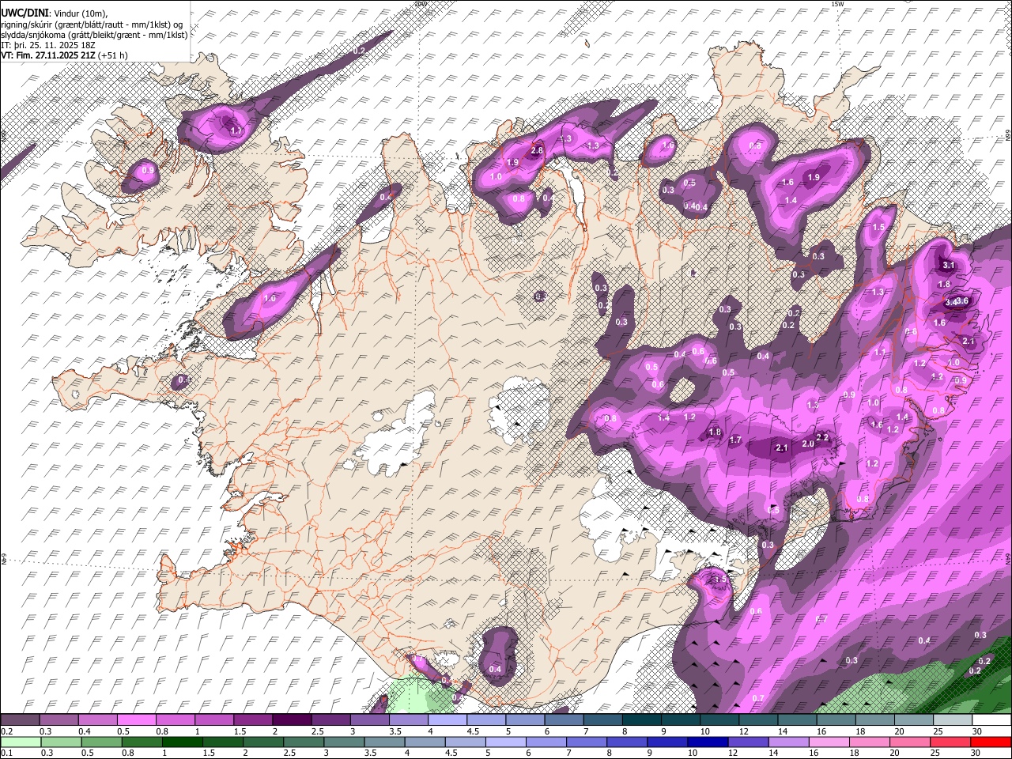The image size is (1012, 759).
Task: Click the 4.5 label in the upper legend row
Action: point(472,731)
